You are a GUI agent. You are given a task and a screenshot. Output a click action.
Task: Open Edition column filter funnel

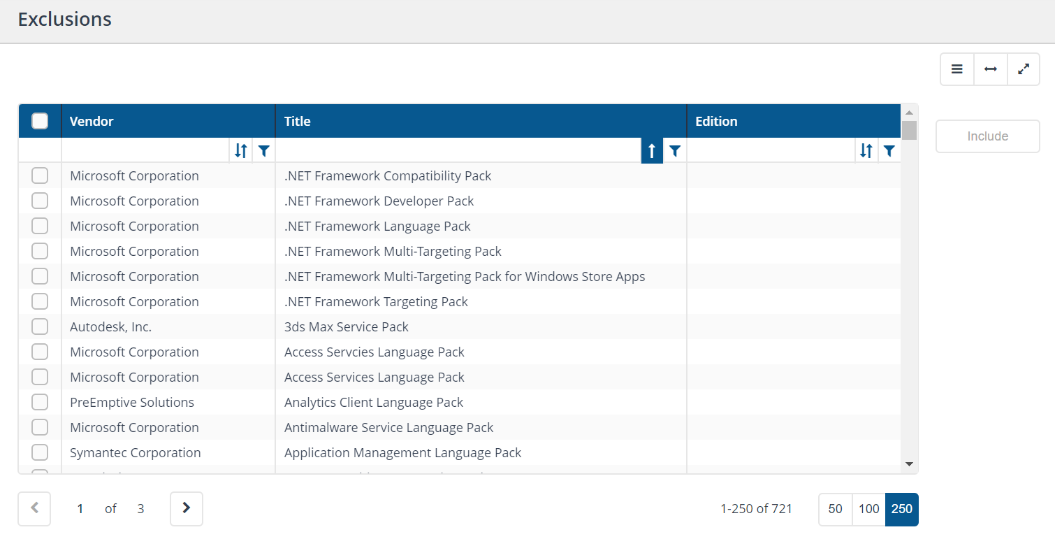pyautogui.click(x=889, y=150)
